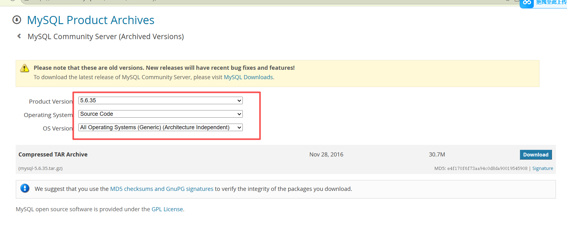Open the Product Version dropdown showing 5.6.35
This screenshot has height=230, width=567.
point(160,100)
